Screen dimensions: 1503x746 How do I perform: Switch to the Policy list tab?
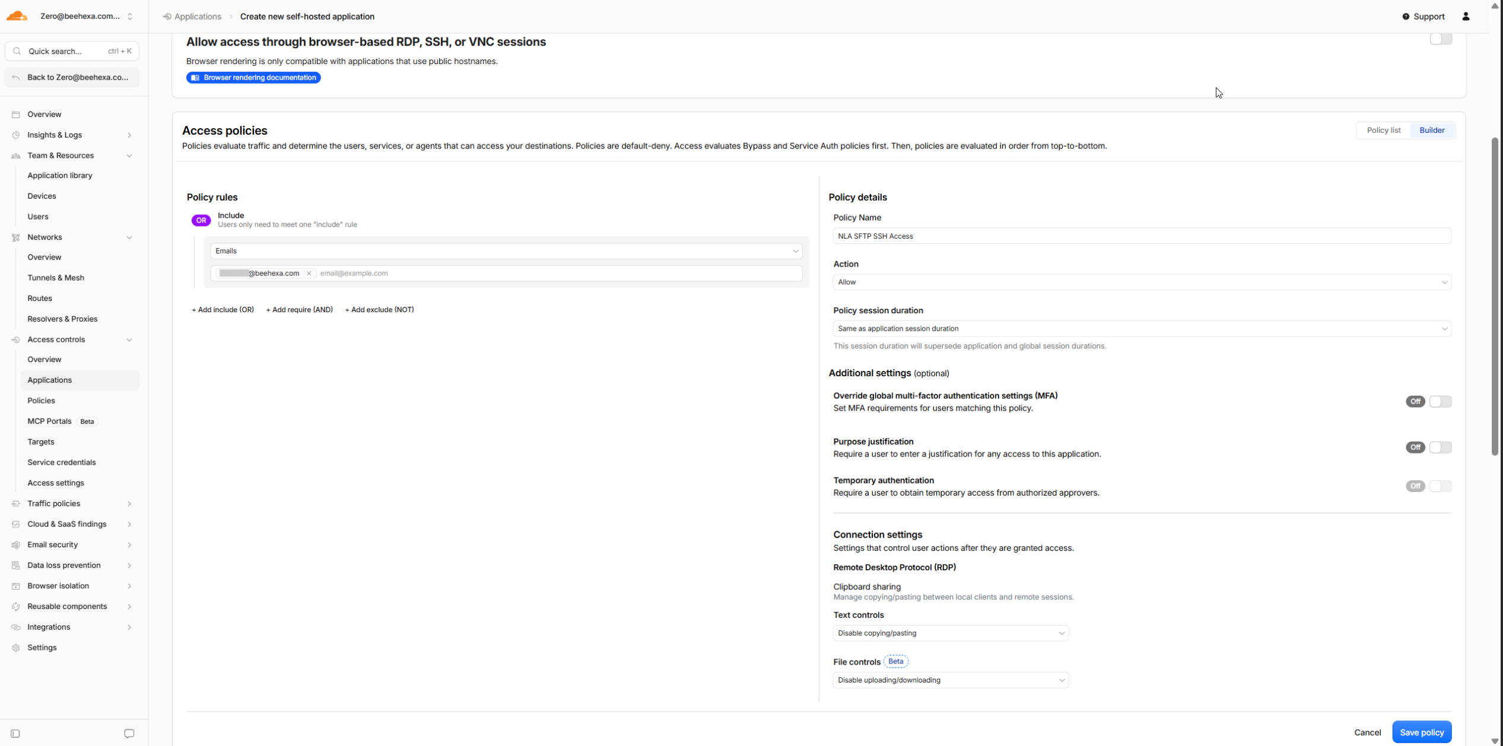tap(1383, 131)
